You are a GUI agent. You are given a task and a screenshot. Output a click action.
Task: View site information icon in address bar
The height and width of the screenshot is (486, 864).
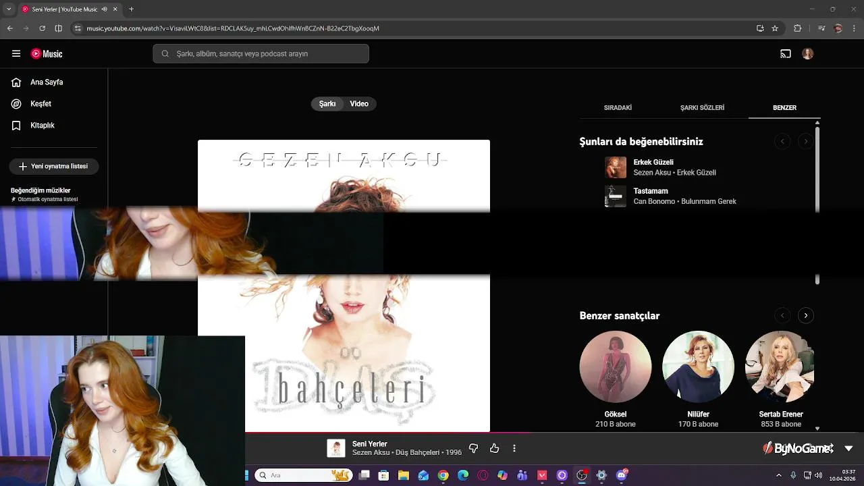coord(78,28)
